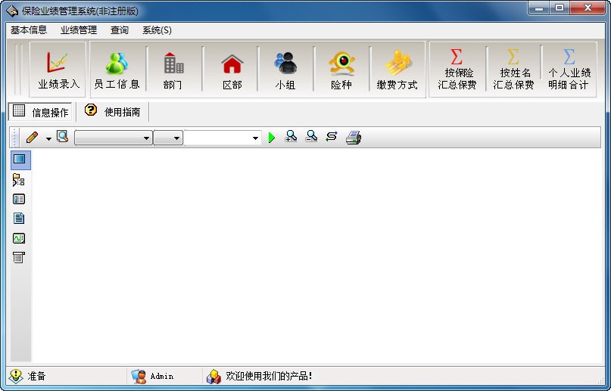Click the green run query arrow
The image size is (611, 391).
click(x=272, y=138)
